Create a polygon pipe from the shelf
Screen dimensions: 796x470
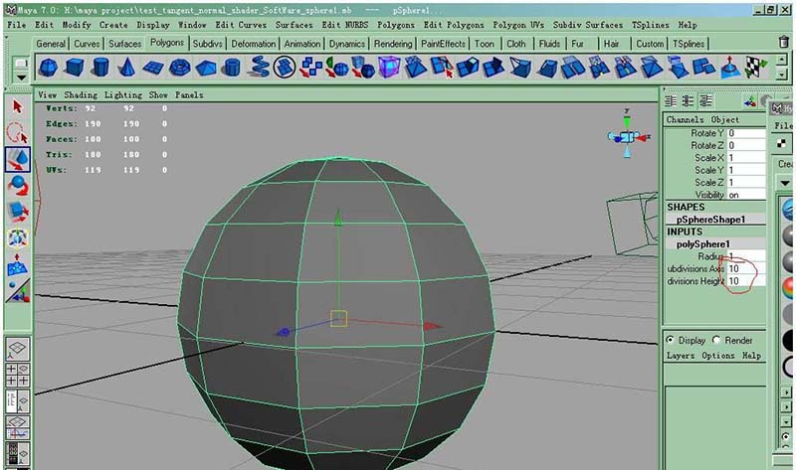pos(232,67)
